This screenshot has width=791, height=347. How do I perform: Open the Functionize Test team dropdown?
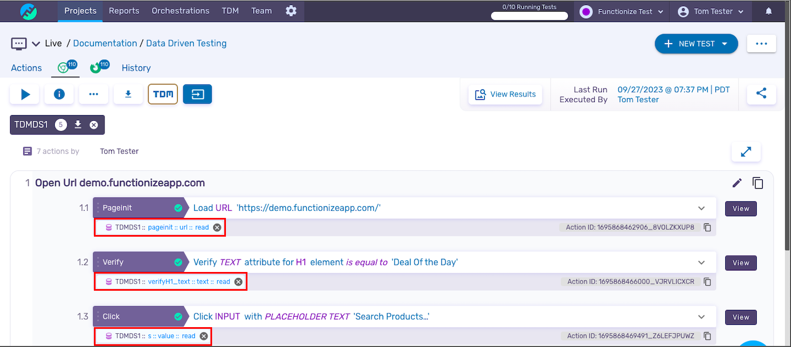621,11
